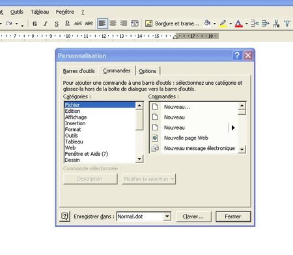Click the question-mark help icon near Enregistrer dans
293x255 pixels.
(65, 217)
